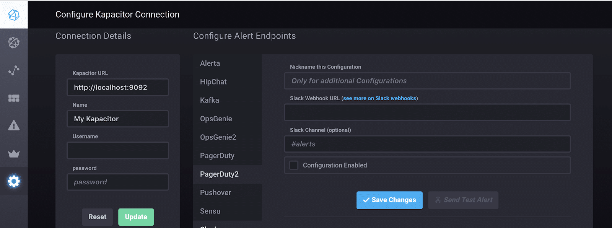Open the Admin crown icon

tap(14, 154)
